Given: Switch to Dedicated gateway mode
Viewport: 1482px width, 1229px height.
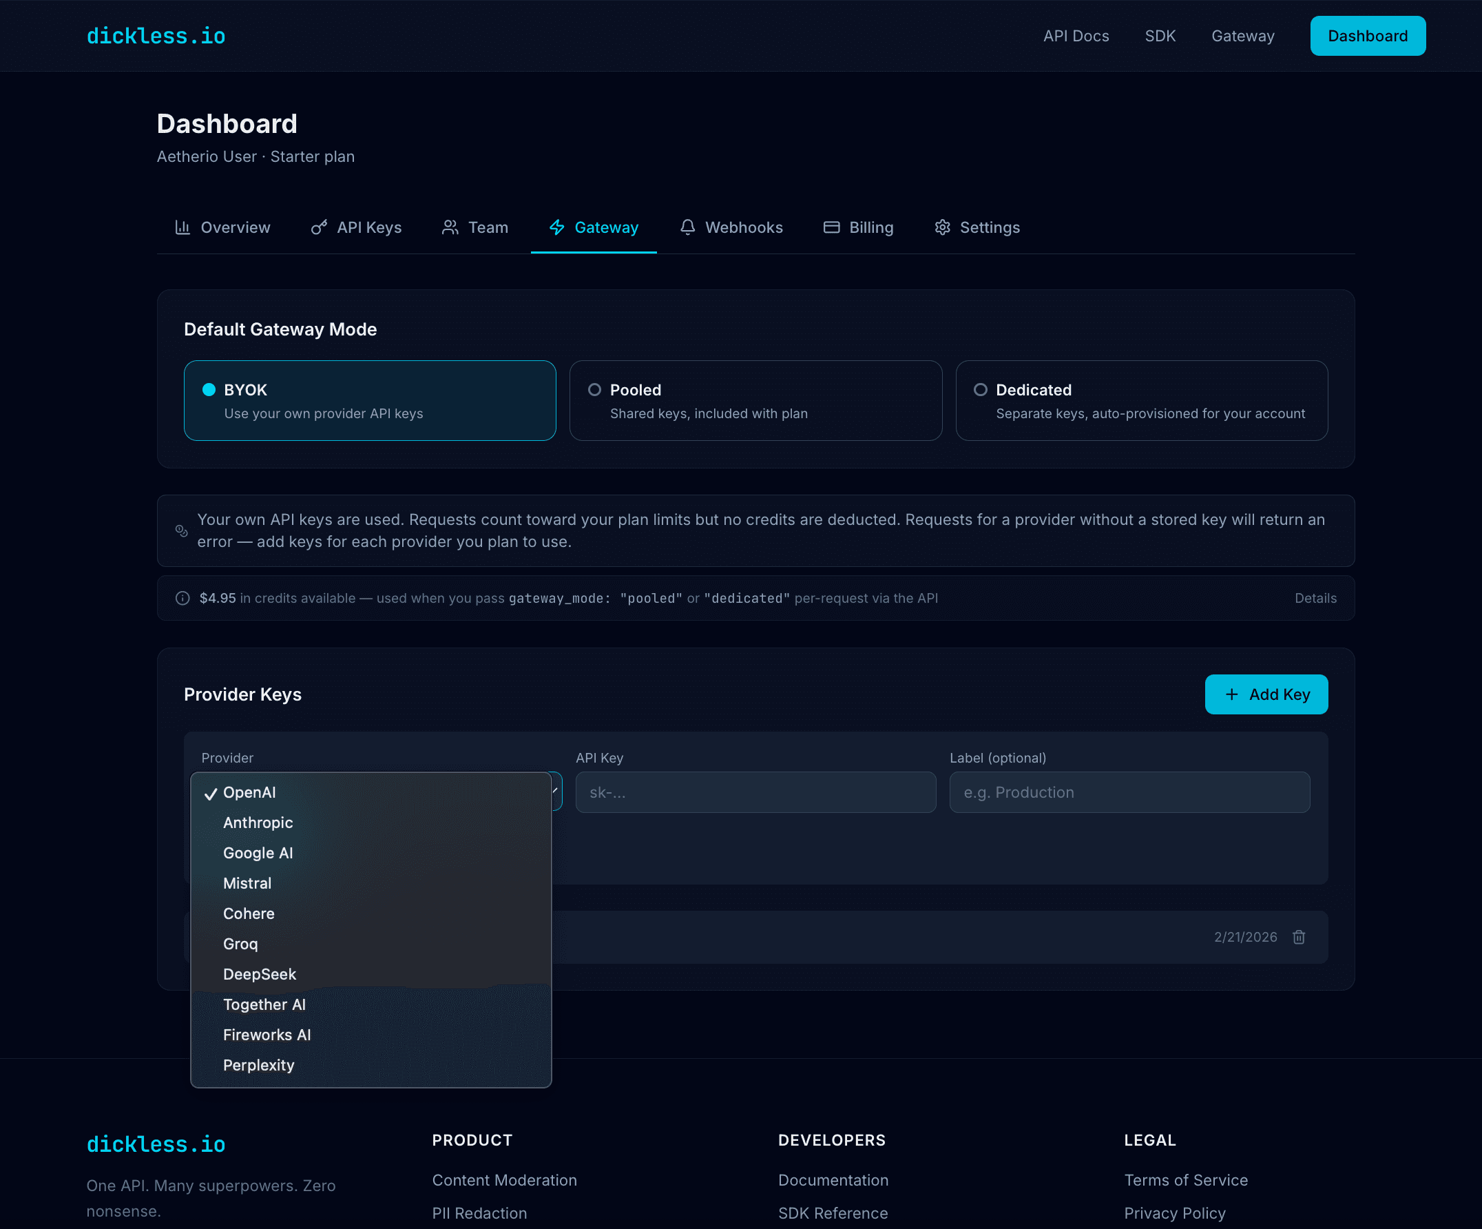Looking at the screenshot, I should pos(980,389).
